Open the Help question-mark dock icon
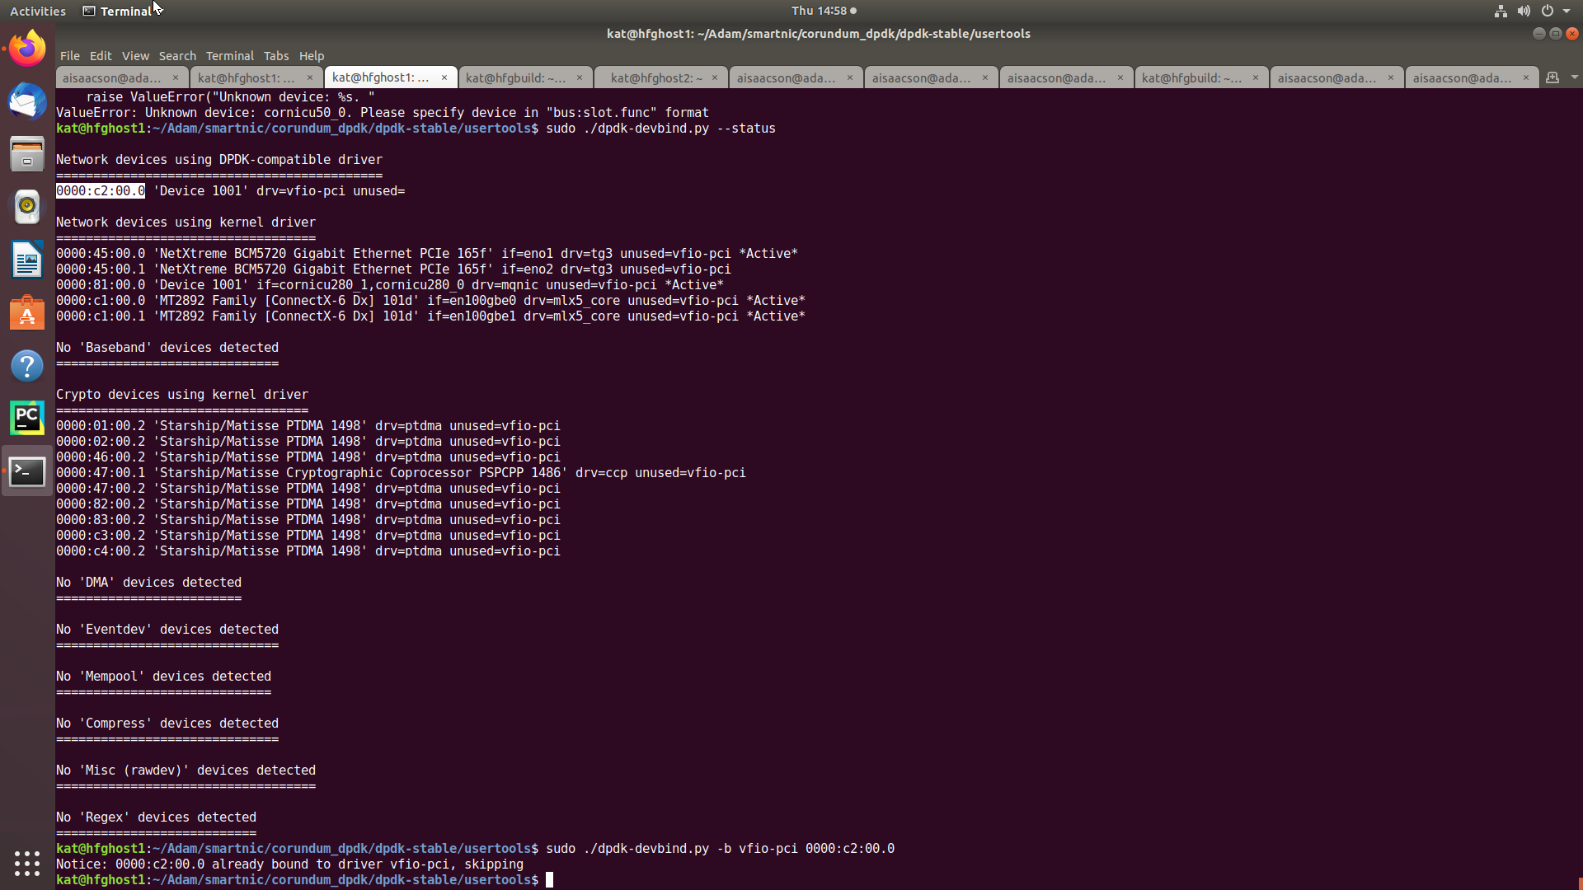The image size is (1583, 890). [x=27, y=366]
